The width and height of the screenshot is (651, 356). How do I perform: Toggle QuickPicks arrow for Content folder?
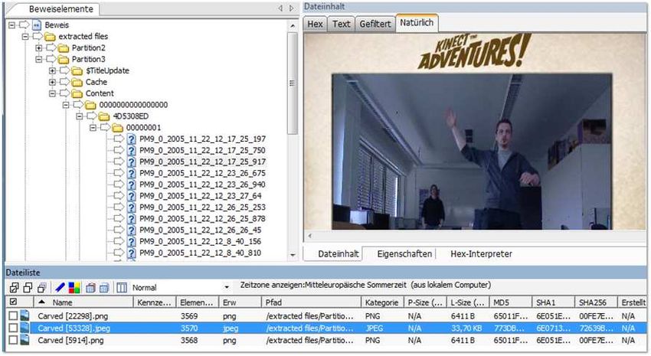65,93
